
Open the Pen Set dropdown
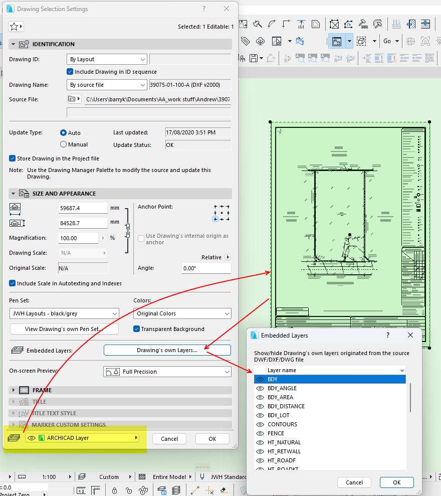tap(64, 313)
